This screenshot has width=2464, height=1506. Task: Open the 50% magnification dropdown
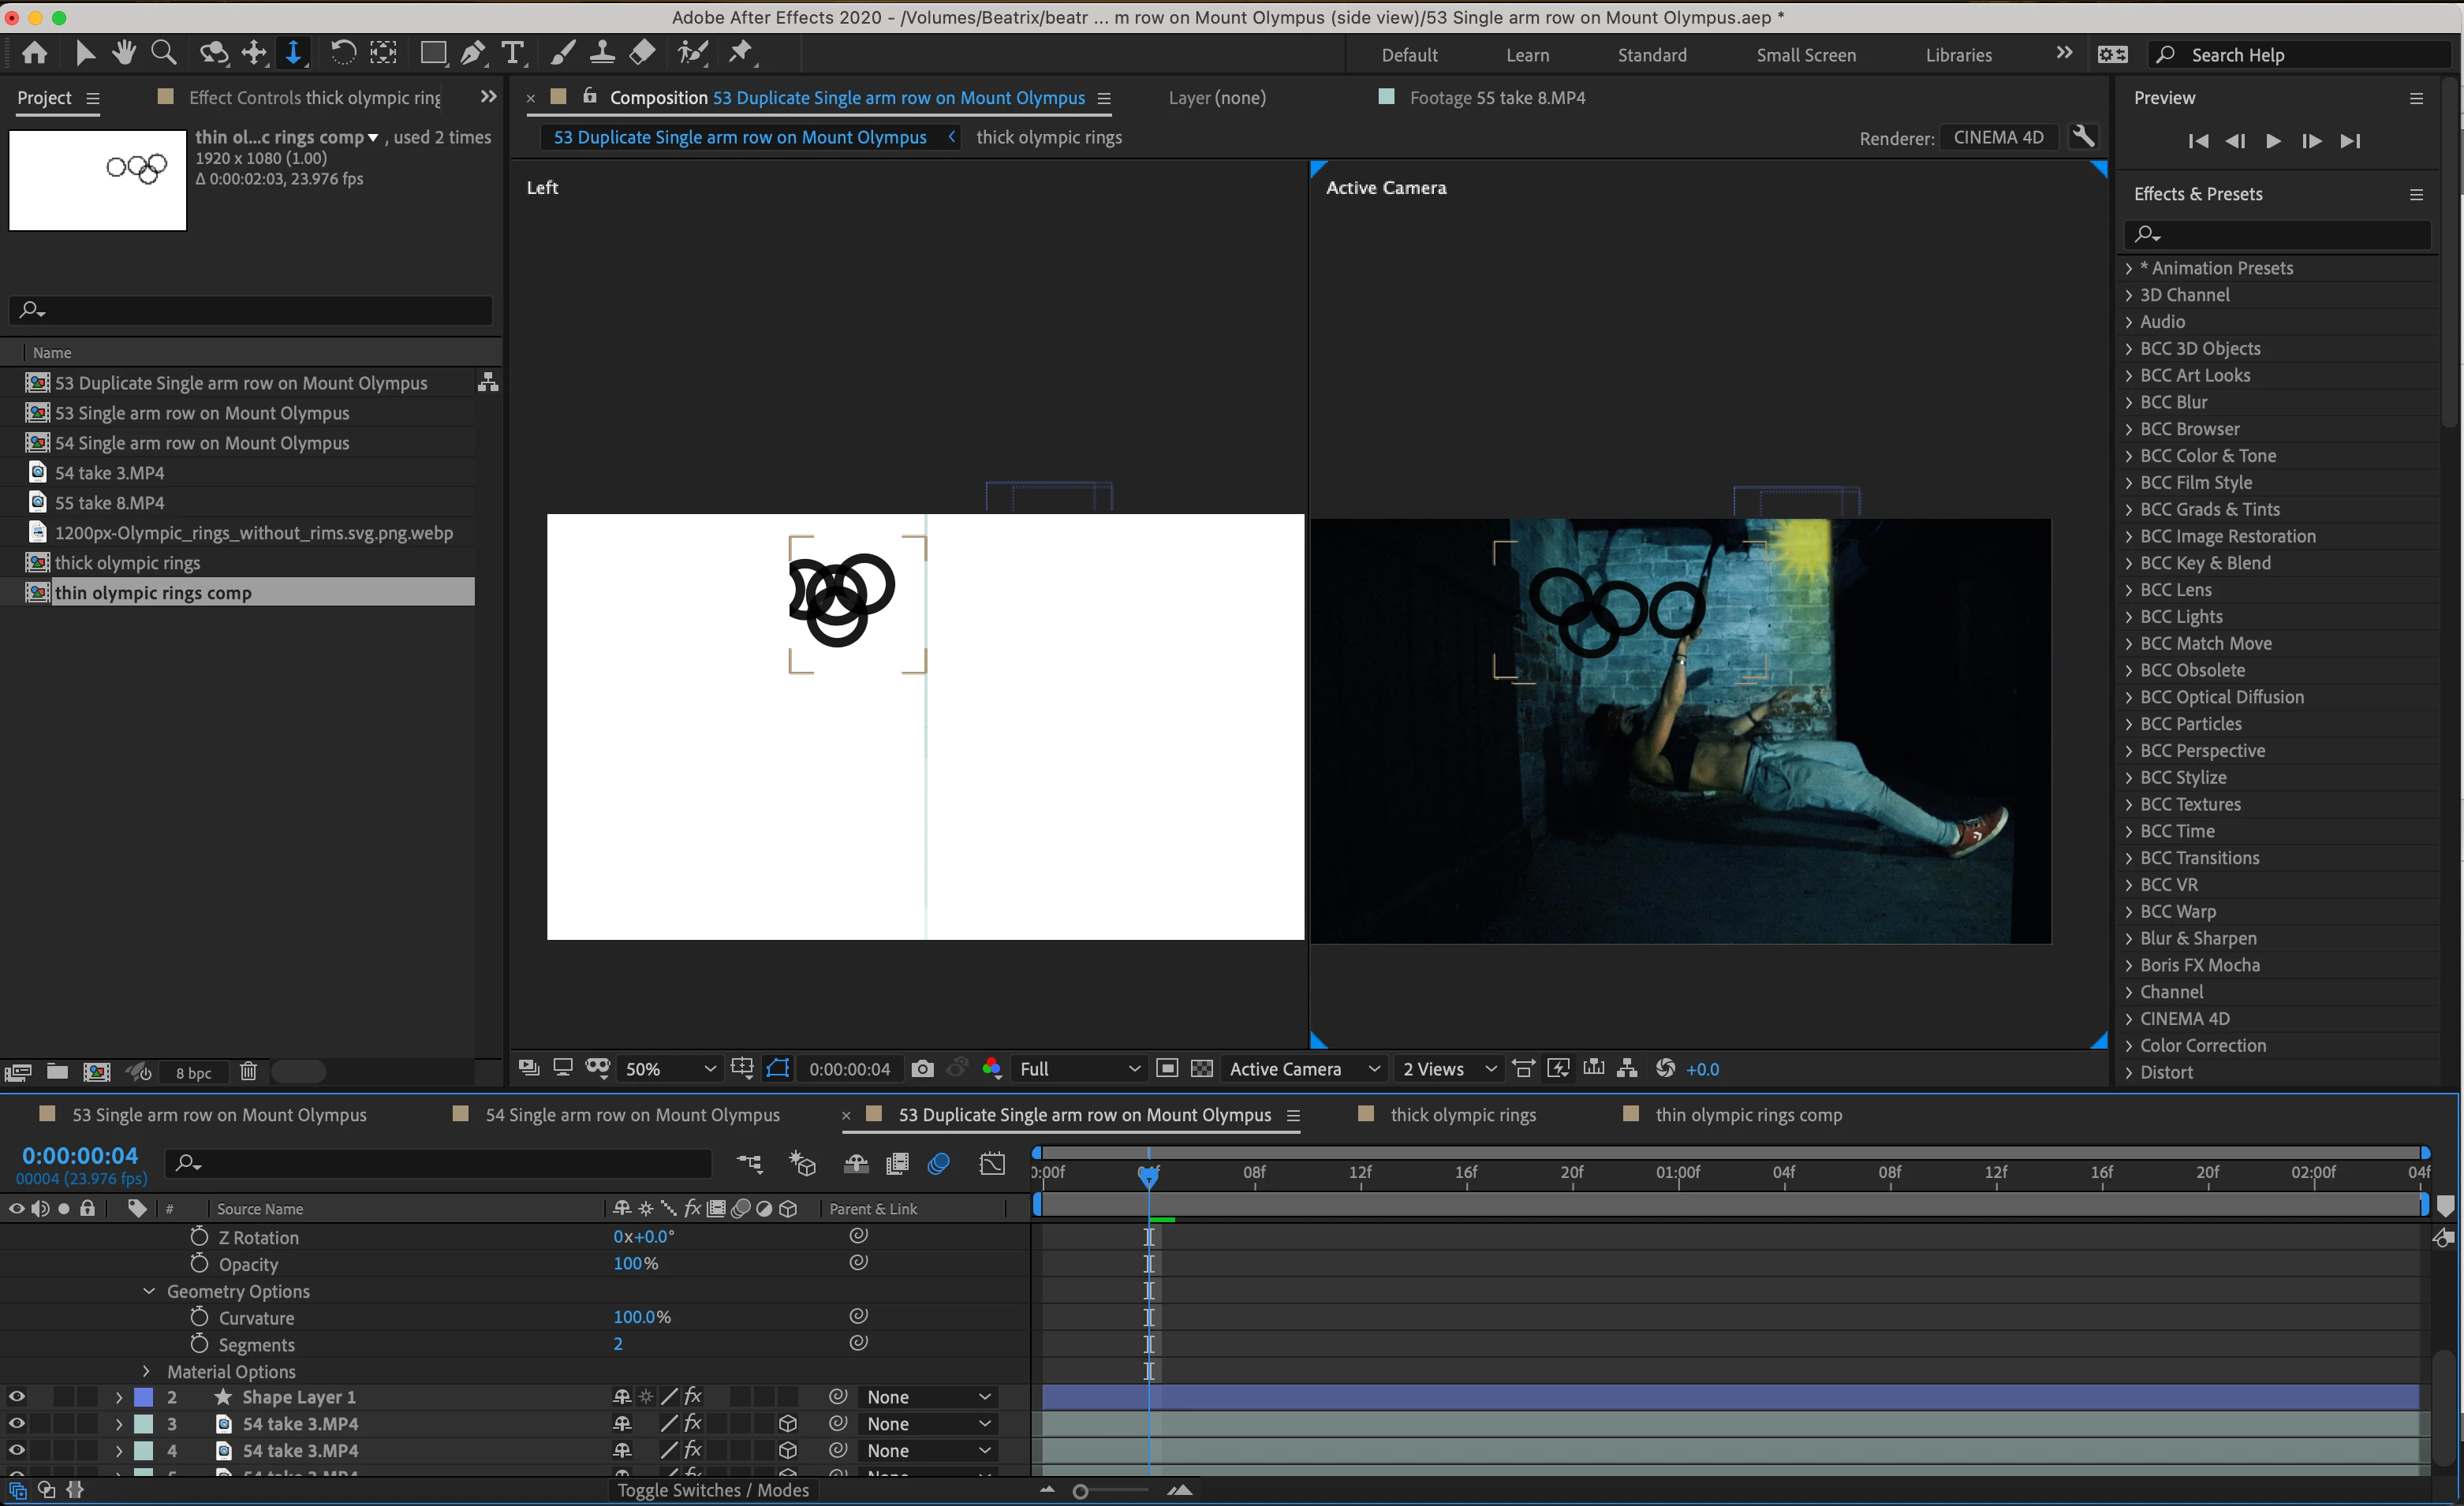point(668,1069)
